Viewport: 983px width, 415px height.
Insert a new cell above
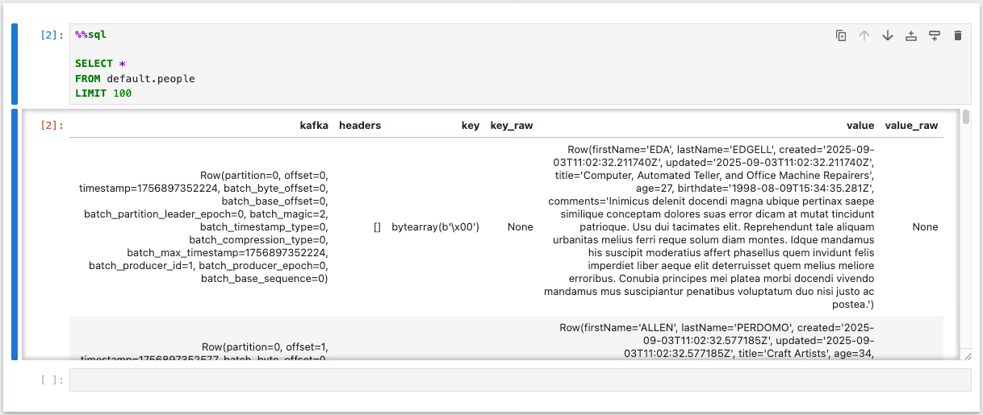coord(911,35)
